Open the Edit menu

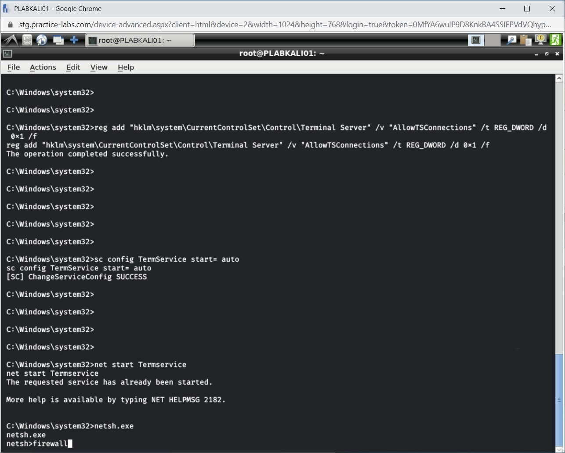pos(73,67)
